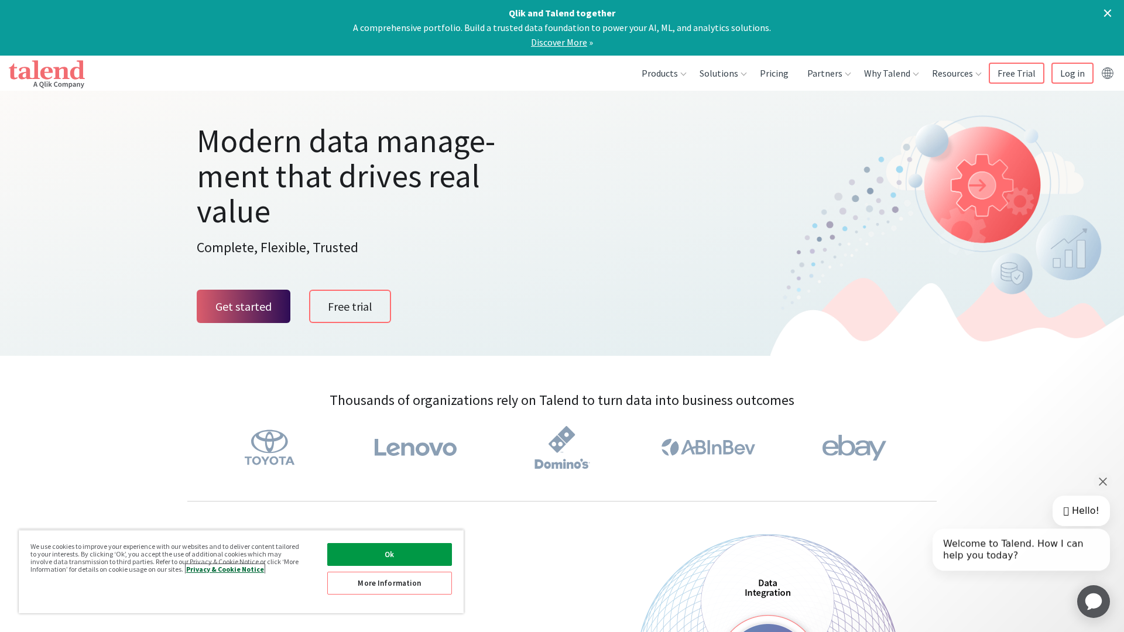Open the language selector globe icon

(1107, 73)
